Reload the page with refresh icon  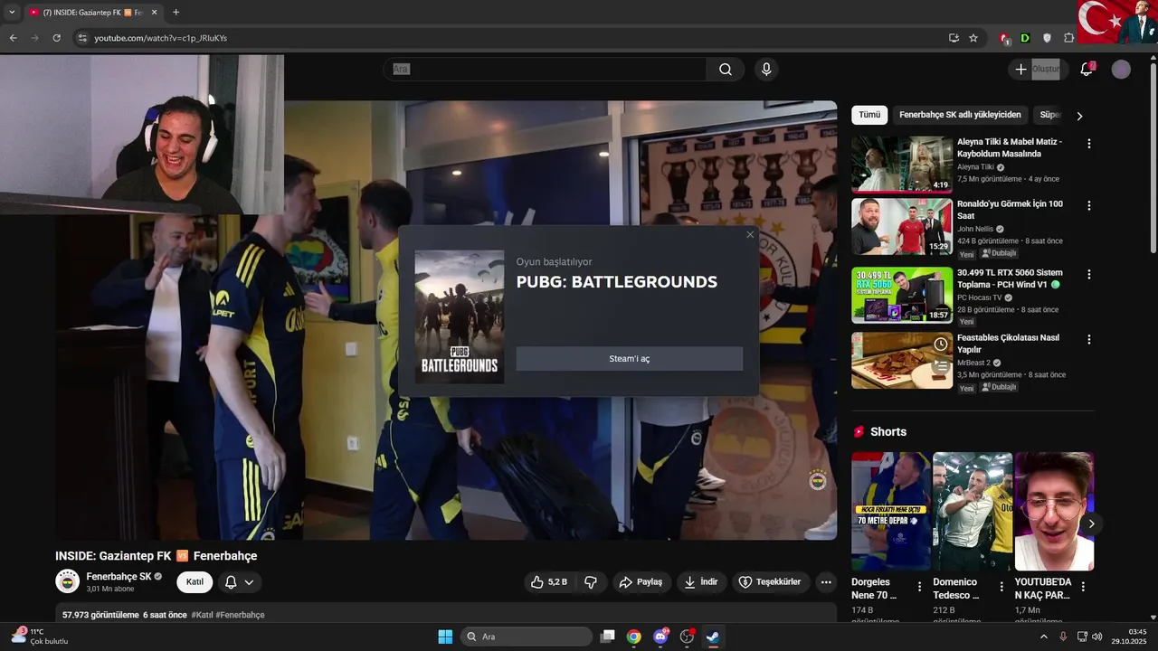tap(56, 38)
